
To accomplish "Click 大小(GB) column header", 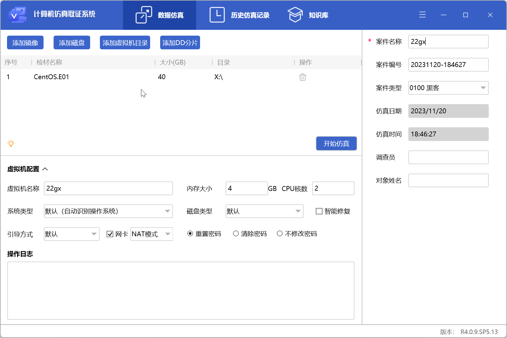I will (x=173, y=62).
